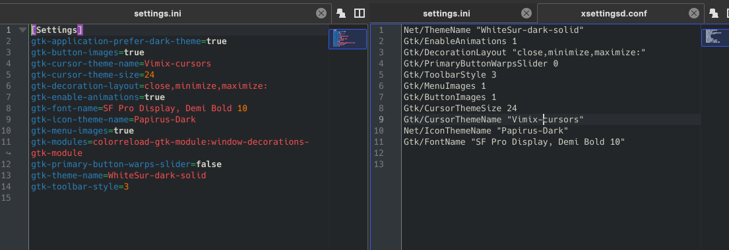729x250 pixels.
Task: Open document history icon in right pane
Action: pos(714,13)
